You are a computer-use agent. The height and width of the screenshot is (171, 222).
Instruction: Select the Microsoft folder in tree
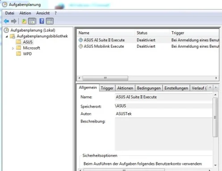pos(31,48)
